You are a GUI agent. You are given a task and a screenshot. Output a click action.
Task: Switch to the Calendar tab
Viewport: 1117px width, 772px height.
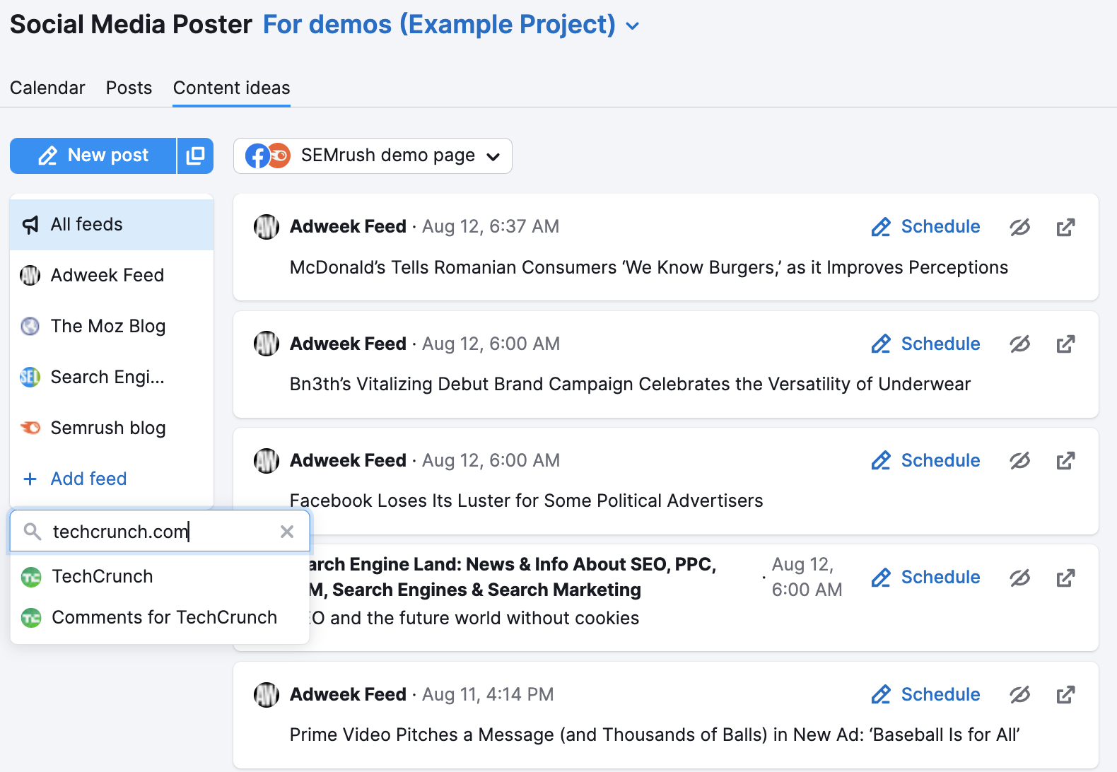coord(47,88)
